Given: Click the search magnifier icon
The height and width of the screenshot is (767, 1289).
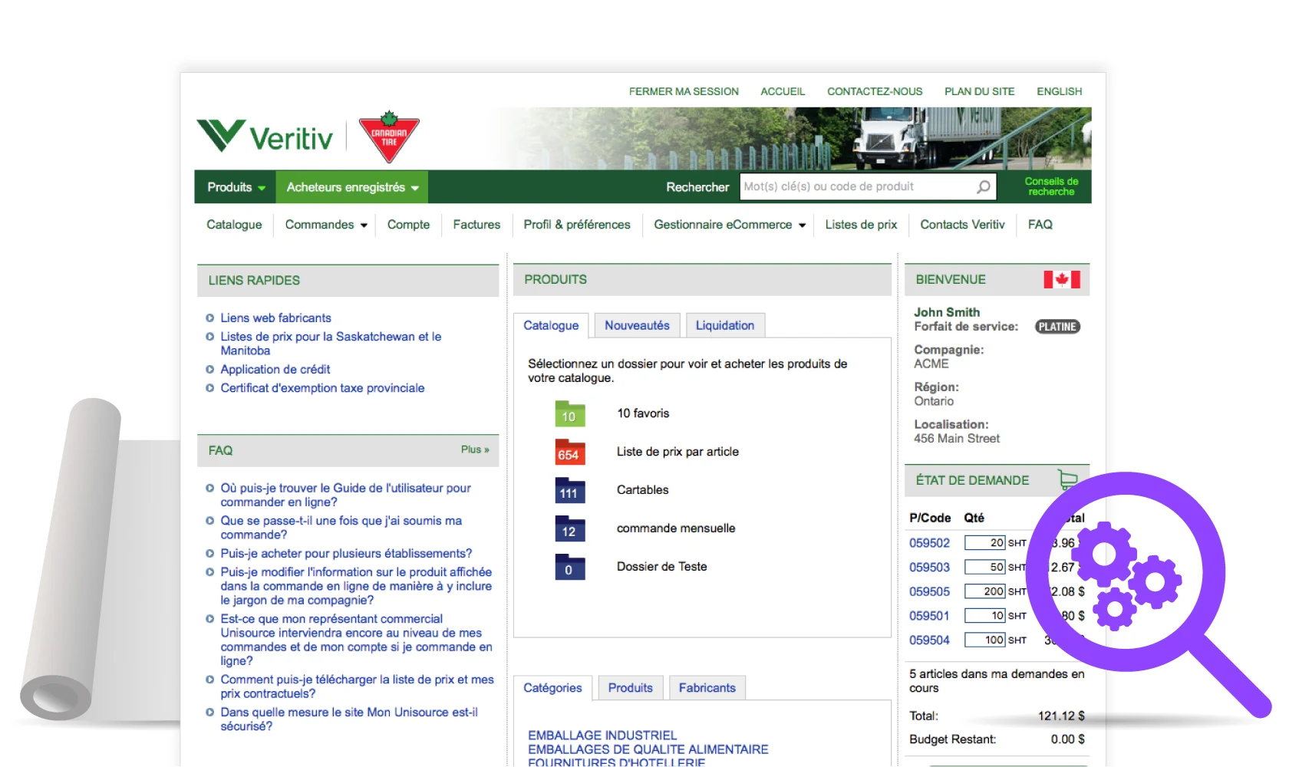Looking at the screenshot, I should point(982,186).
